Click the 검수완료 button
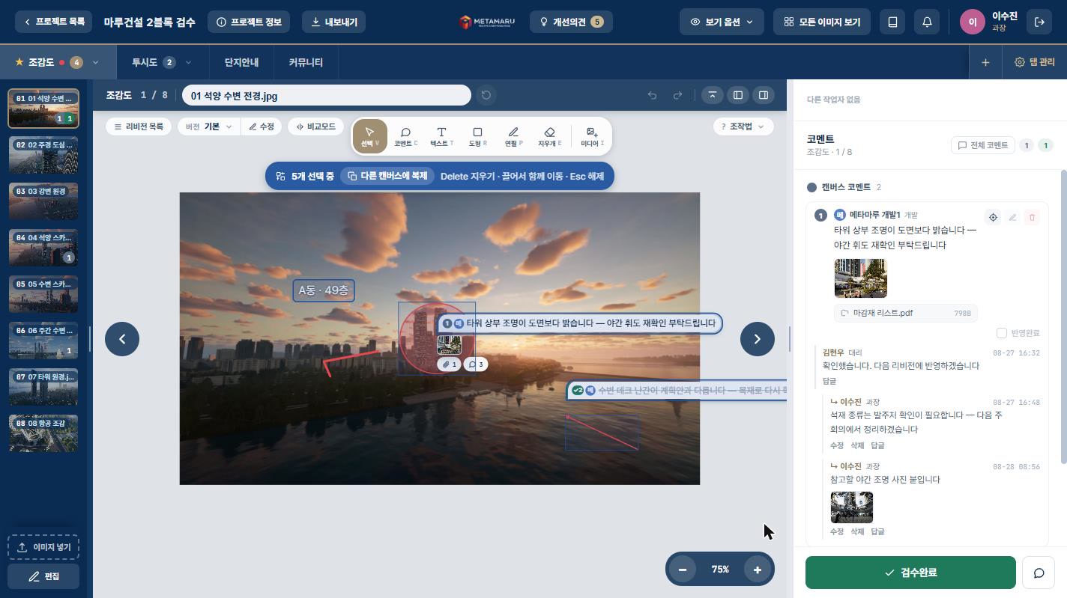Image resolution: width=1067 pixels, height=598 pixels. pos(910,573)
